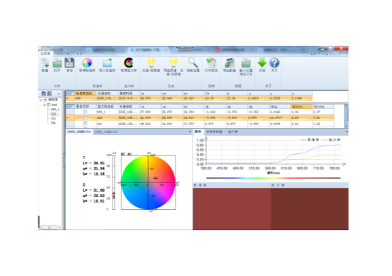Open the second ribbon tab

pos(62,54)
